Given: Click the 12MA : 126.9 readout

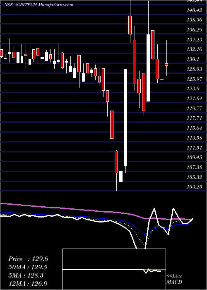Looking at the screenshot, I should pos(28,283).
